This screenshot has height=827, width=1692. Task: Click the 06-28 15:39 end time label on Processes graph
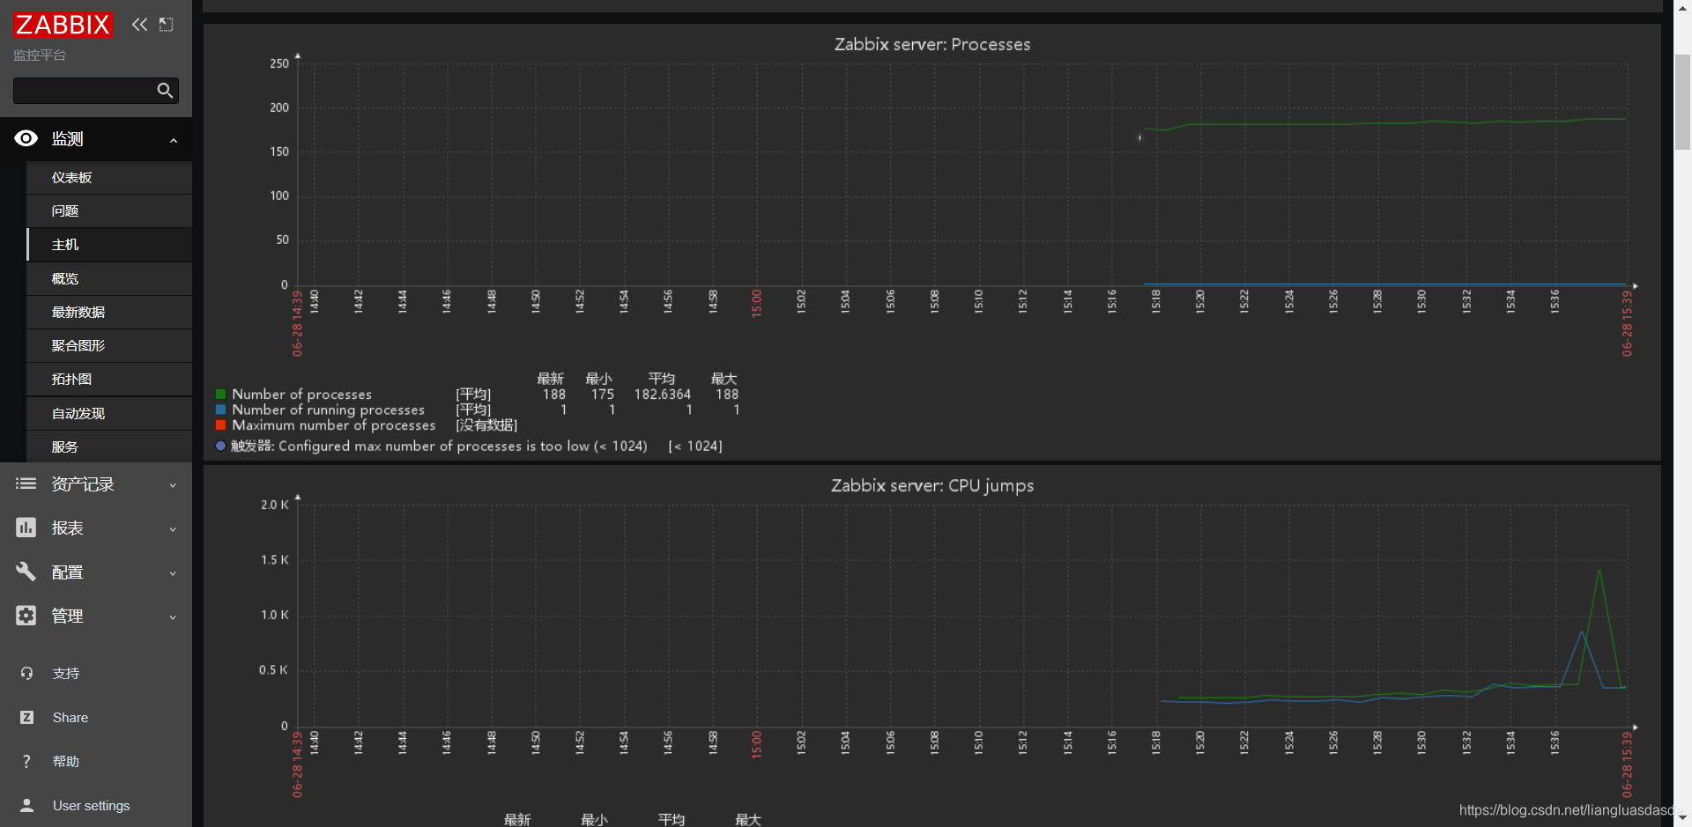point(1627,323)
